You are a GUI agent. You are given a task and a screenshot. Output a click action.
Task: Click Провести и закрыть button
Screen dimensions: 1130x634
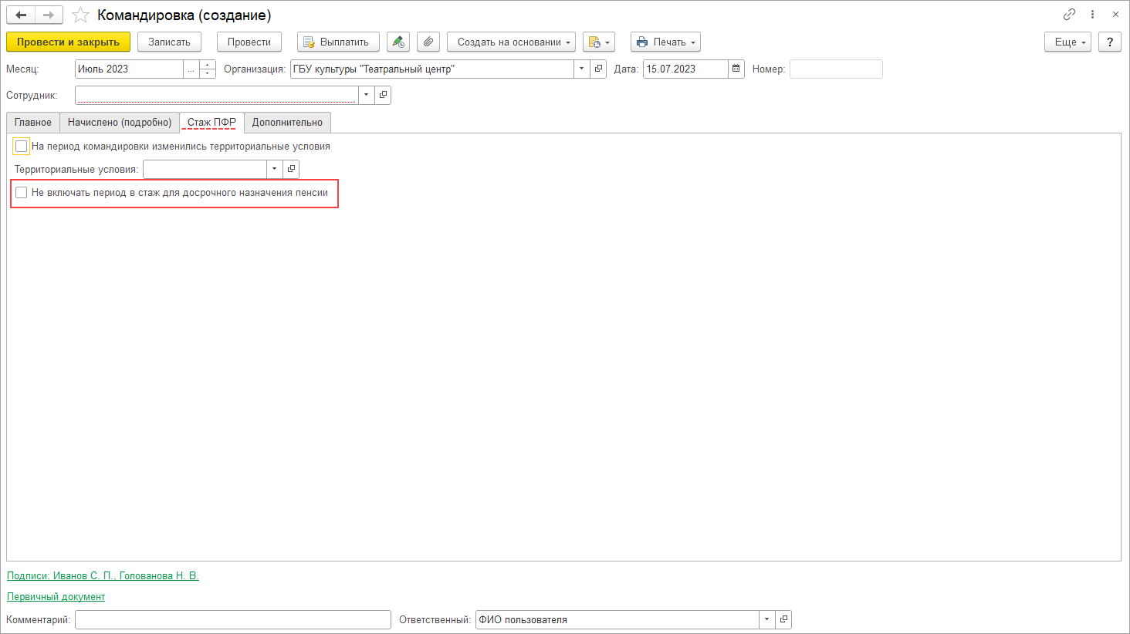(68, 42)
